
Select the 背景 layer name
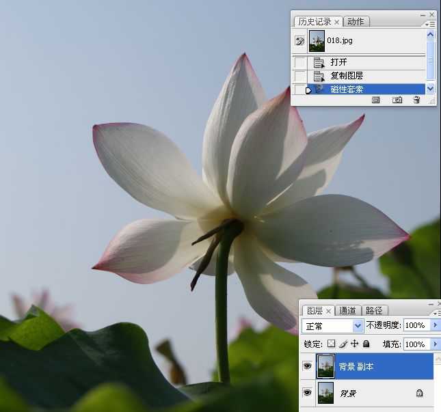point(348,393)
